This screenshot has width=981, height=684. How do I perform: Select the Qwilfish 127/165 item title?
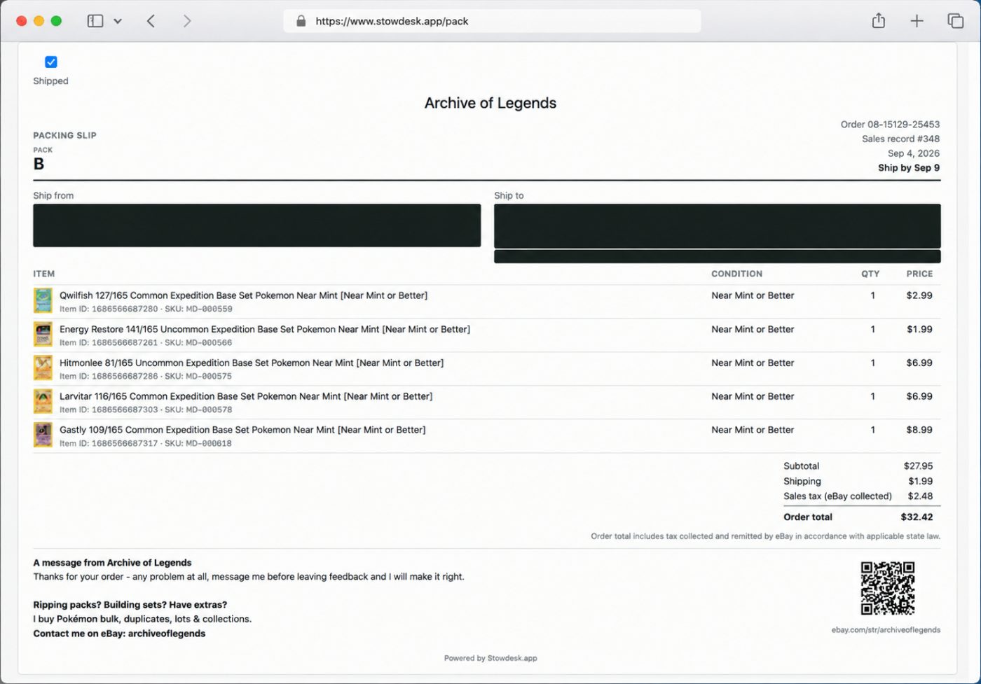click(243, 295)
